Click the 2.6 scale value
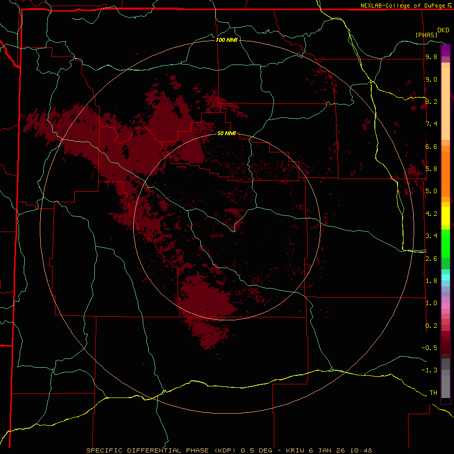The image size is (454, 454). tap(431, 259)
